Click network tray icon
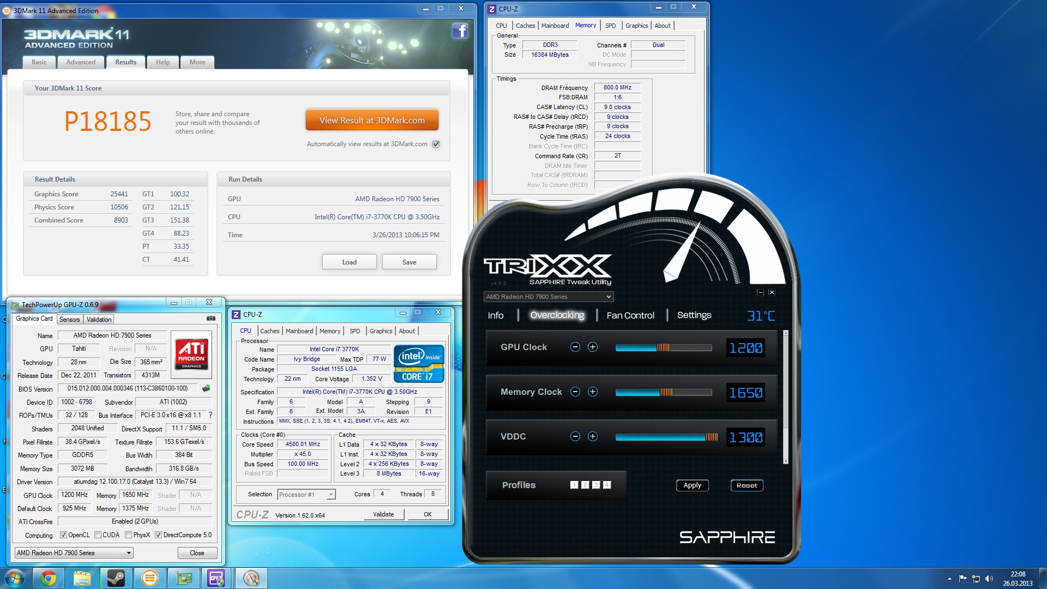1047x589 pixels. pos(976,579)
